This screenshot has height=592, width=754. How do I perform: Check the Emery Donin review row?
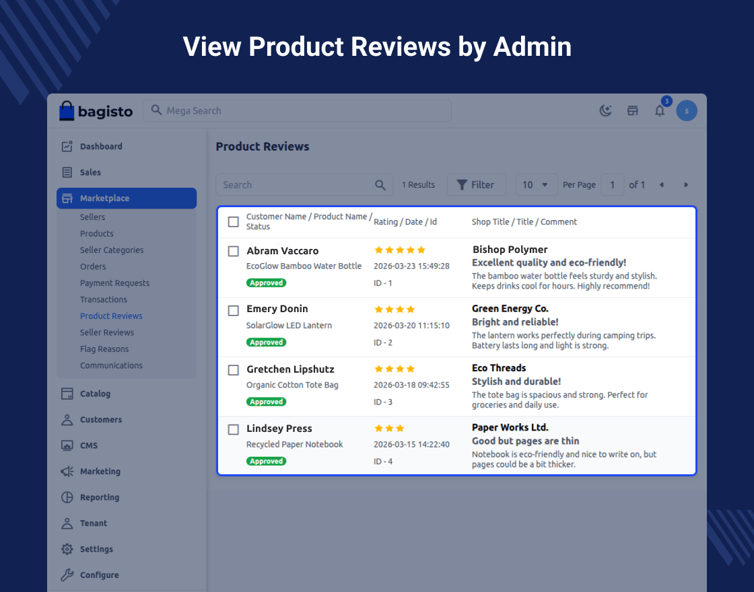tap(234, 310)
